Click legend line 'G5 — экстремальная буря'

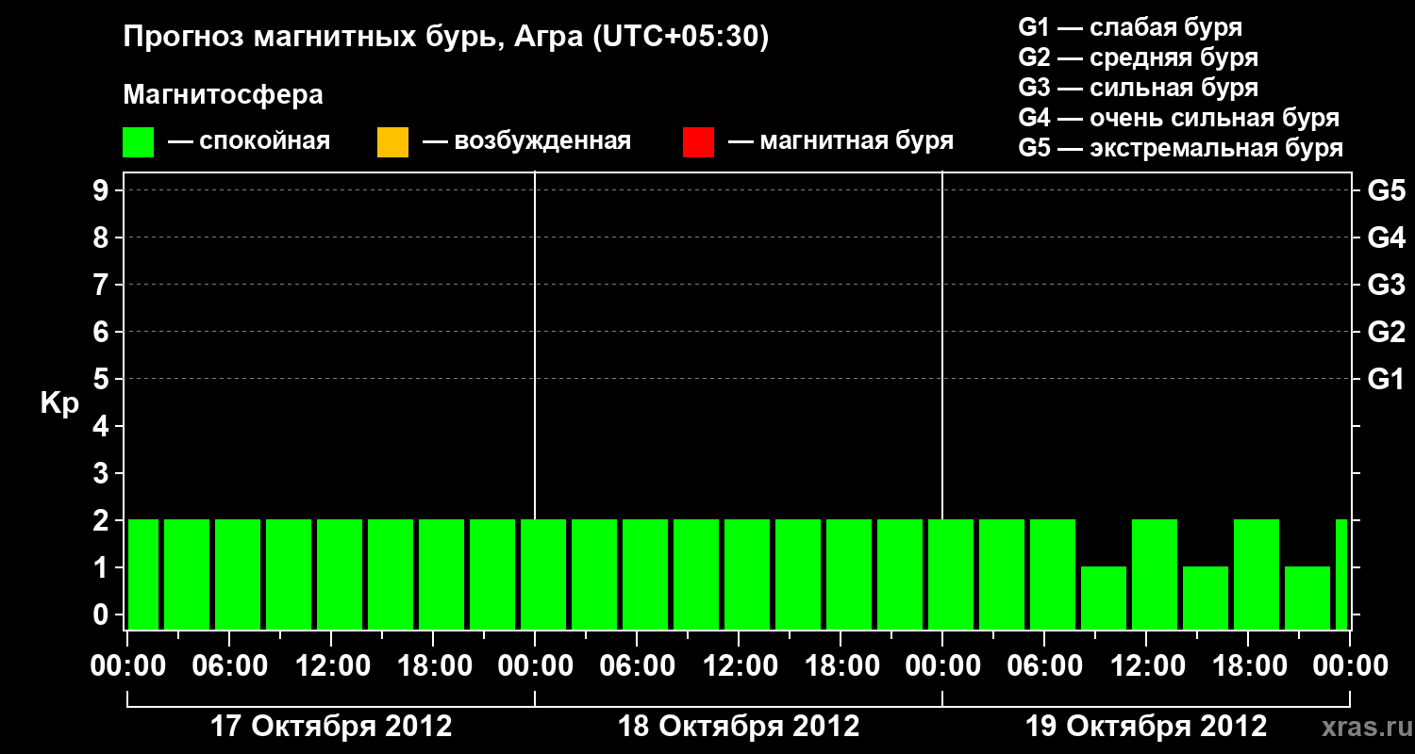pyautogui.click(x=1180, y=148)
